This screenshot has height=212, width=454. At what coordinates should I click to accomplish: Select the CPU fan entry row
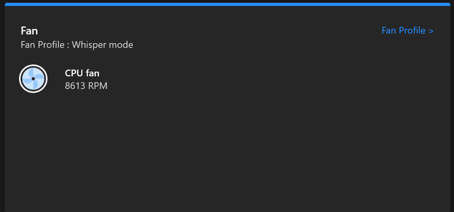click(63, 79)
